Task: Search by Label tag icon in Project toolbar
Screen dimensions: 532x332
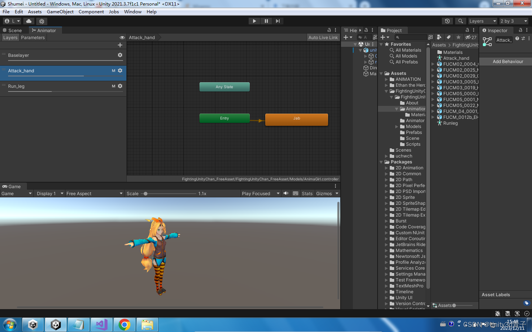Action: [x=449, y=37]
